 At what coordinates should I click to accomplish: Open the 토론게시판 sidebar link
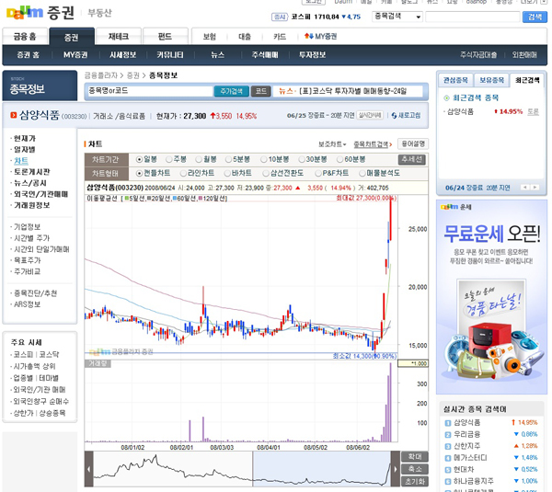[31, 172]
